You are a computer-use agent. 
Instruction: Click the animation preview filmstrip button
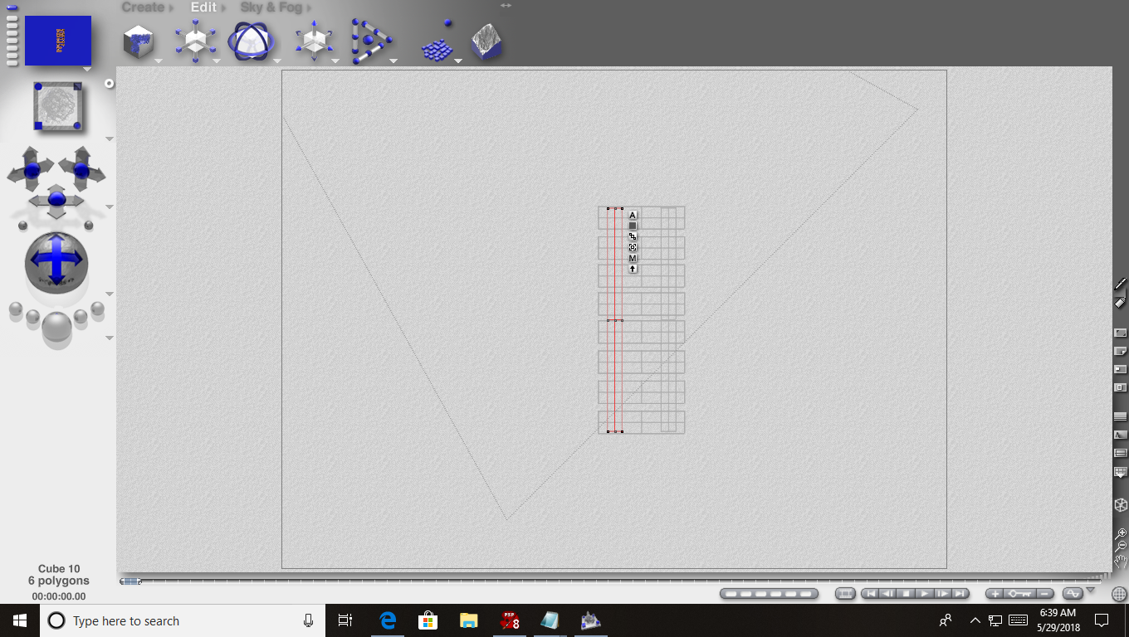coord(845,594)
